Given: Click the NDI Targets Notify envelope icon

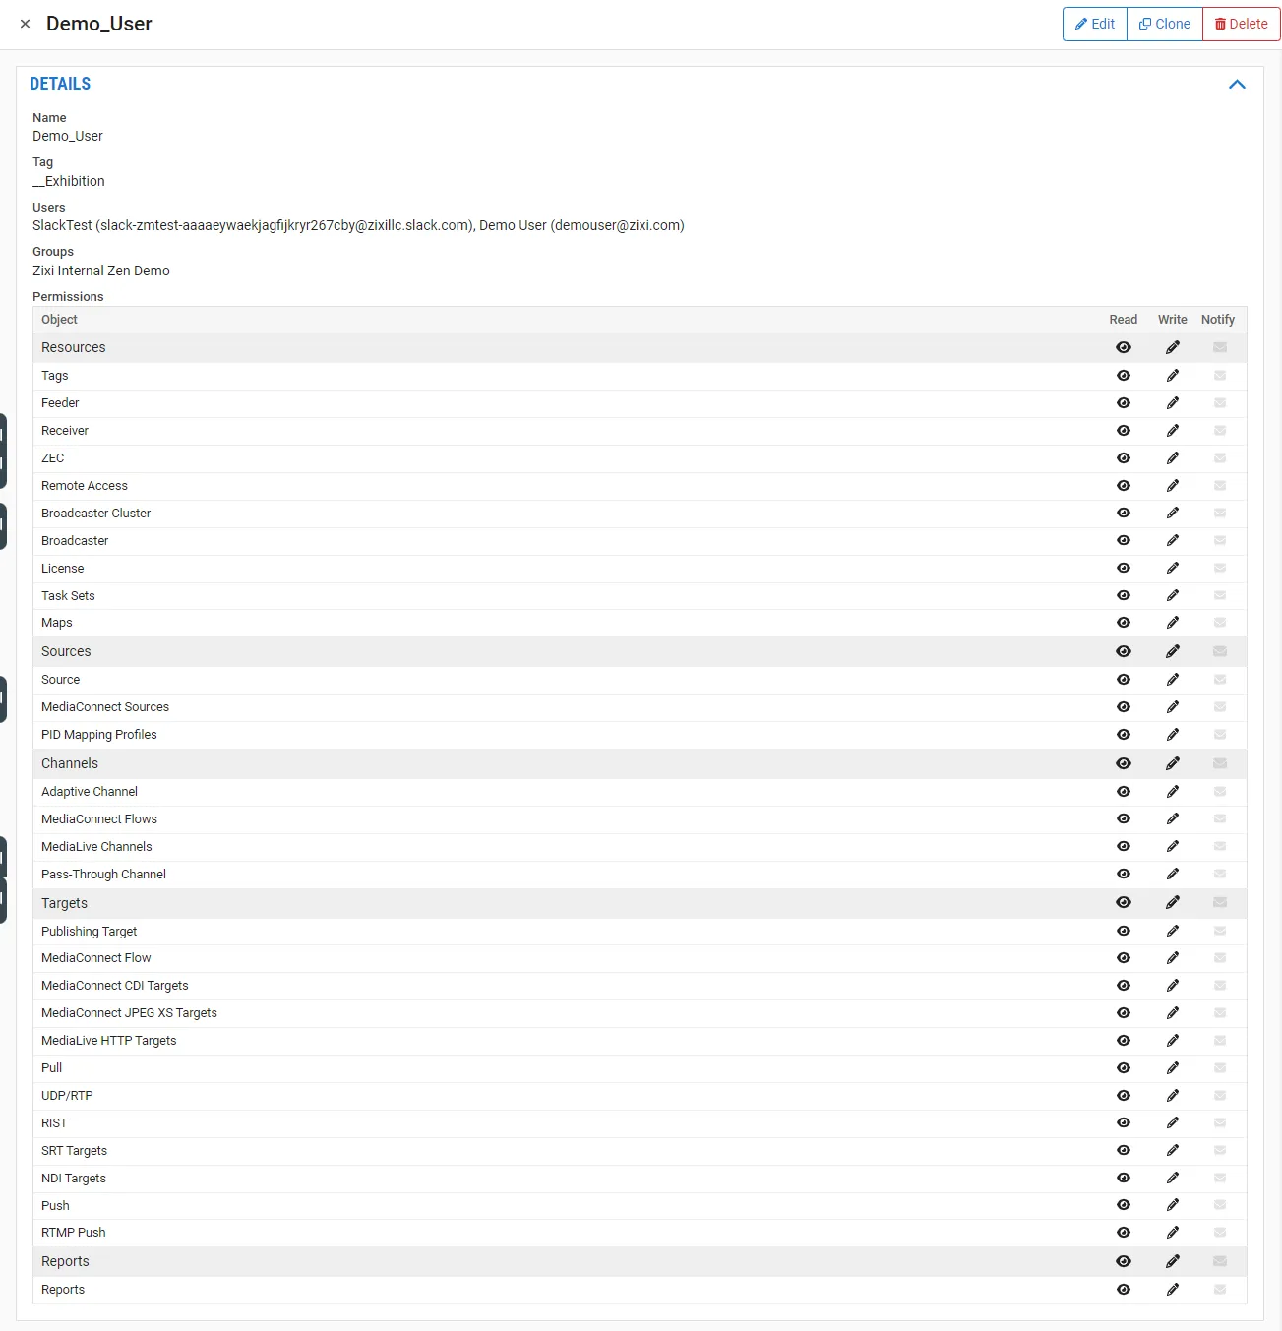Looking at the screenshot, I should click(x=1220, y=1178).
